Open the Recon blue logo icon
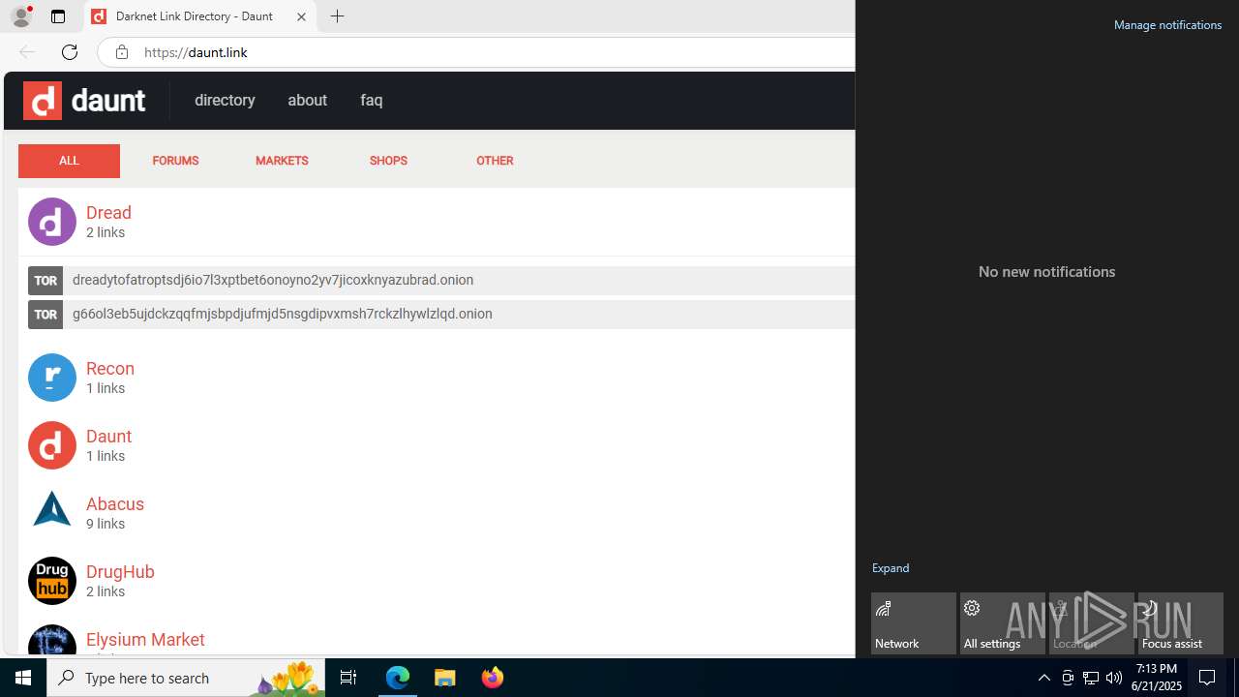The image size is (1239, 697). [x=52, y=378]
